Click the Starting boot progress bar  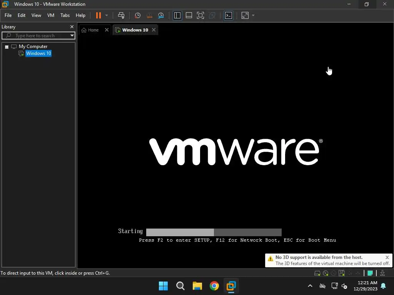pyautogui.click(x=214, y=232)
